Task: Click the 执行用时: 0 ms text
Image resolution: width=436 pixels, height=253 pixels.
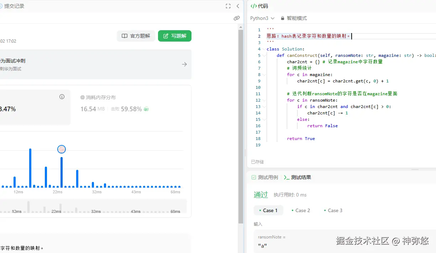Action: [290, 195]
